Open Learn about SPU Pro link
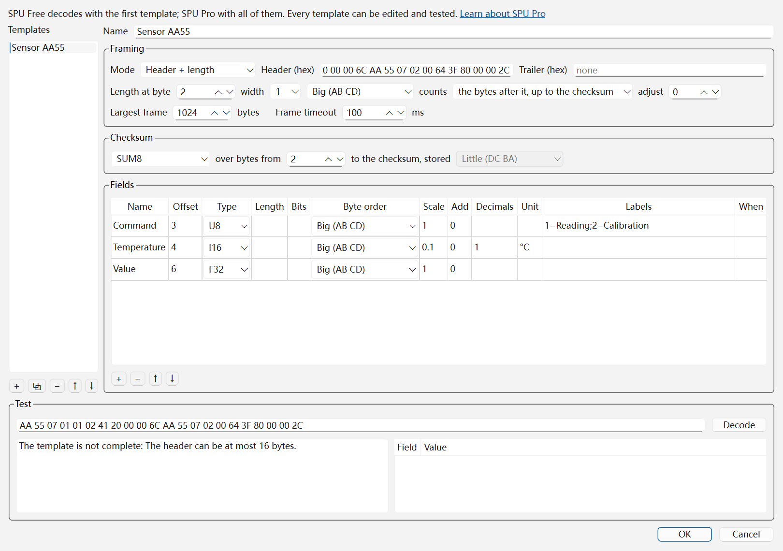783x551 pixels. 503,14
